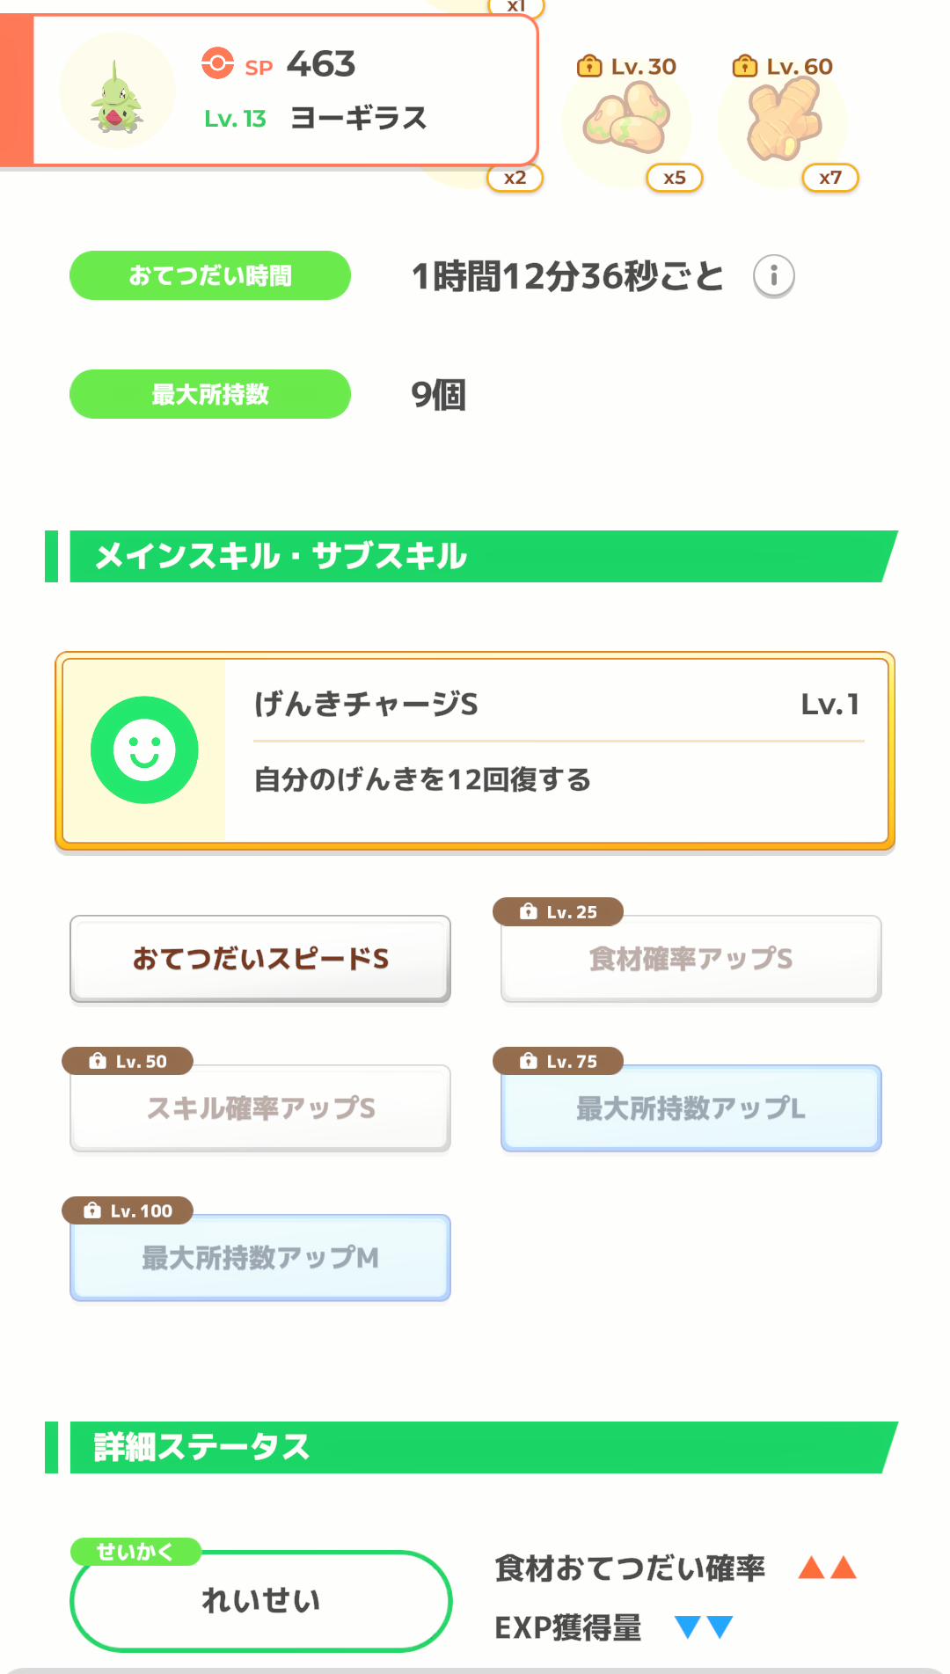Tap the Pokéball SP icon
This screenshot has height=1674, width=950.
217,63
